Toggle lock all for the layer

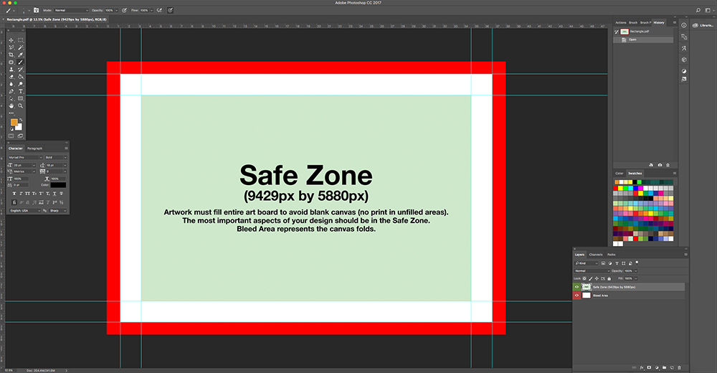click(609, 278)
